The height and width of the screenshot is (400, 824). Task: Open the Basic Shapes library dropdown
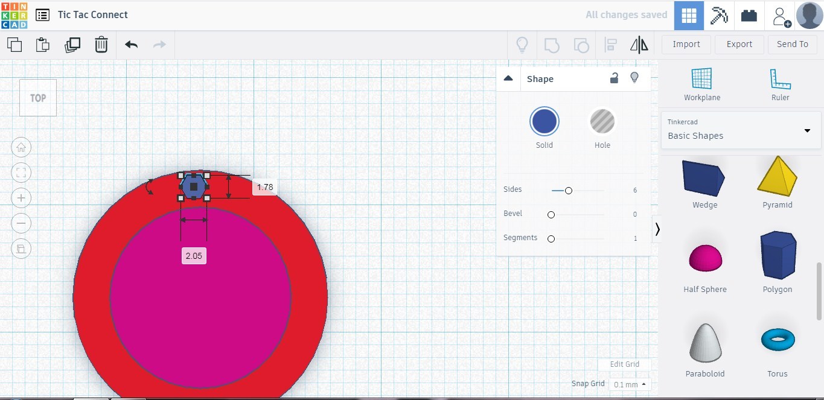point(741,130)
